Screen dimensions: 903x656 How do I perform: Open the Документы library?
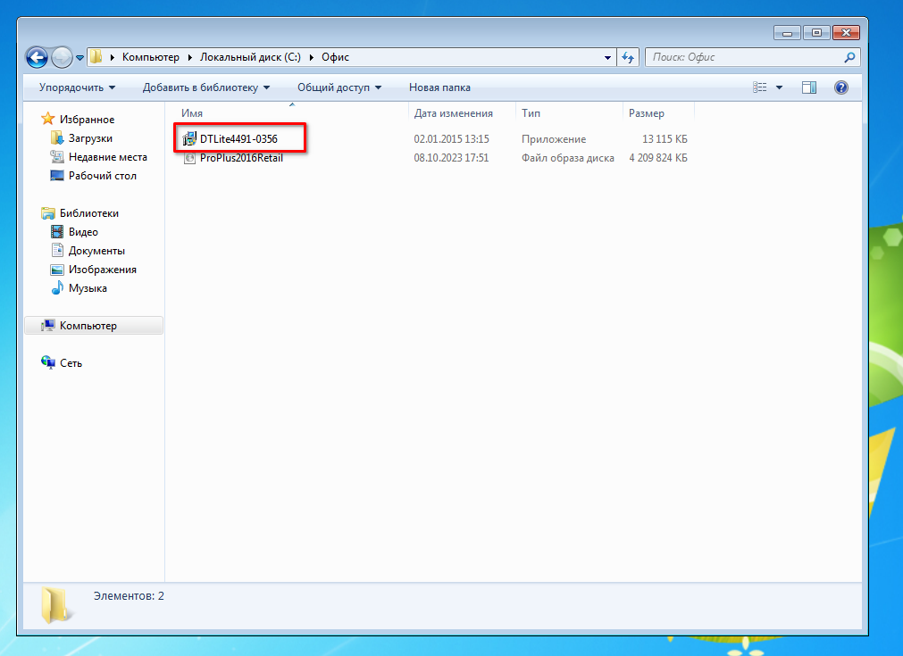pos(96,251)
